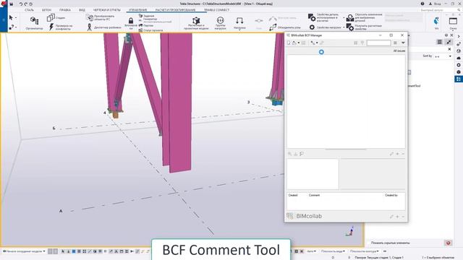Click the BCF Manager connect icon

point(313,43)
